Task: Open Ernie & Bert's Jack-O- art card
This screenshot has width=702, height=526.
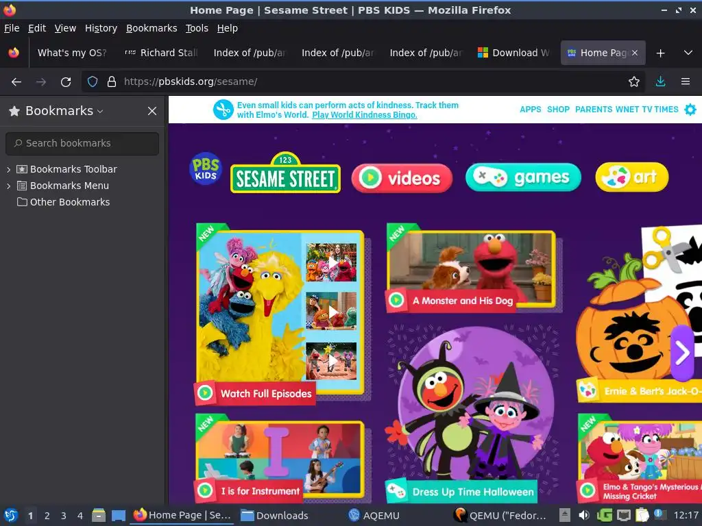Action: [x=640, y=313]
